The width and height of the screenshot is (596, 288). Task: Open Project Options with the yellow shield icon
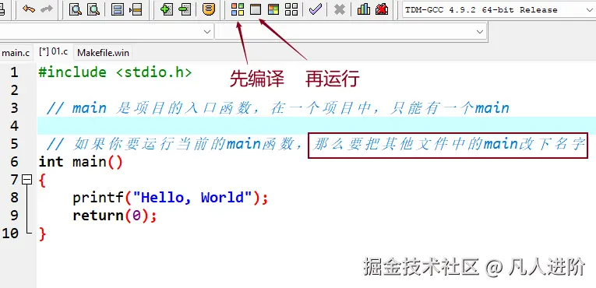coord(208,9)
